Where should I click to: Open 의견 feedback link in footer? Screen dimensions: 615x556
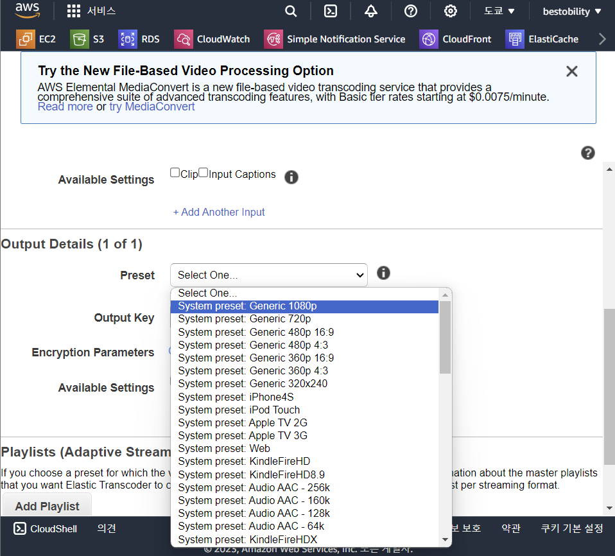(107, 528)
